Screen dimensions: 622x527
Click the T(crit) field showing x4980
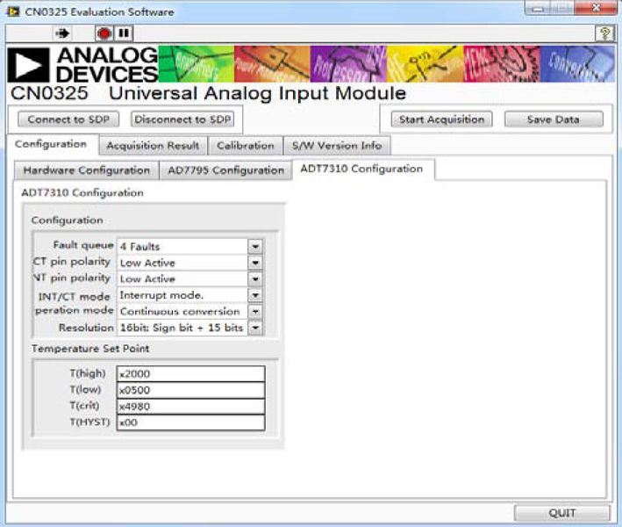[x=190, y=407]
